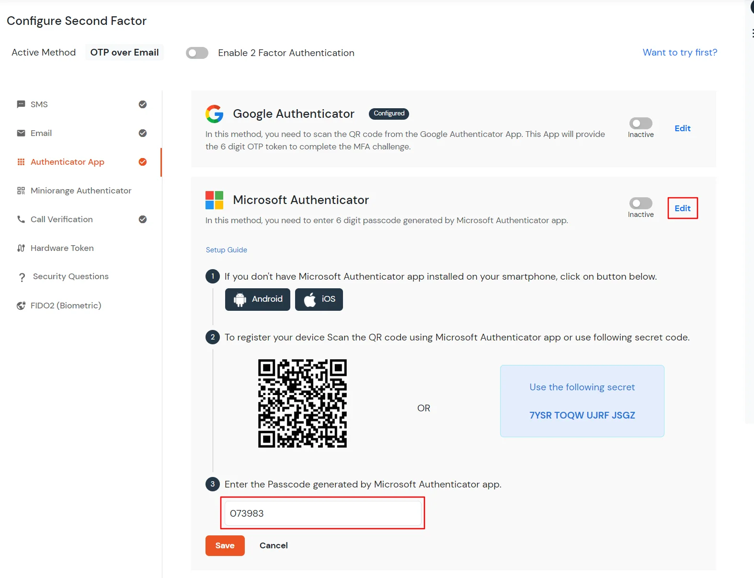Click the Call Verification phone icon

[21, 219]
